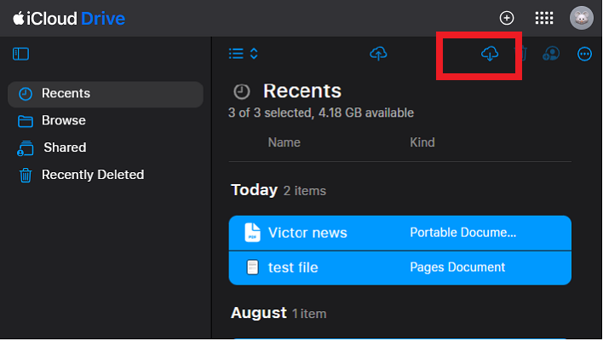Image resolution: width=603 pixels, height=341 pixels.
Task: Click the PDF icon of Victor news
Action: coord(252,233)
